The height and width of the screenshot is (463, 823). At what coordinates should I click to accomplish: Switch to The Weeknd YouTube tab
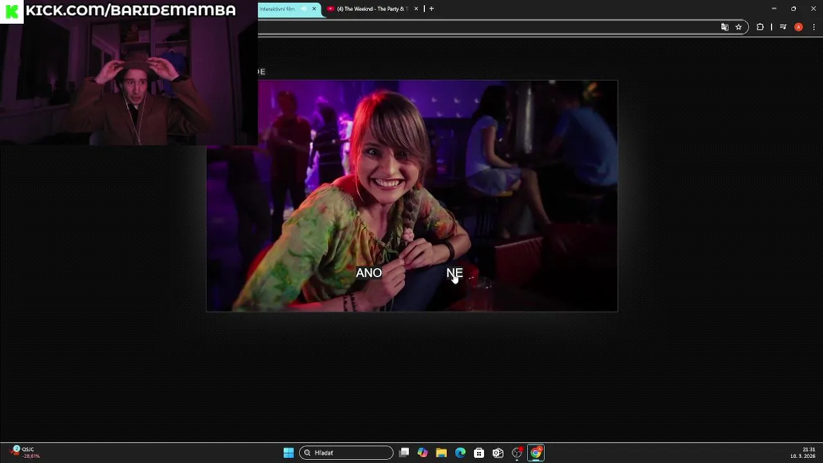pyautogui.click(x=372, y=9)
